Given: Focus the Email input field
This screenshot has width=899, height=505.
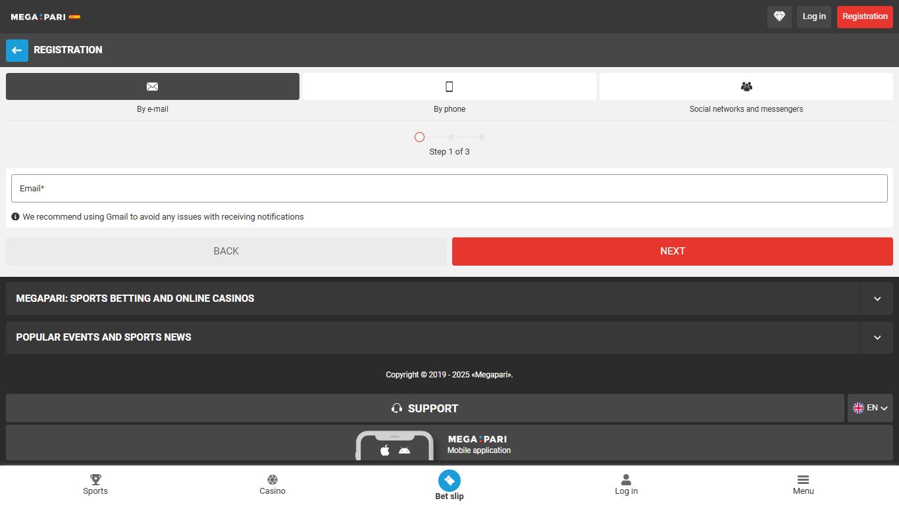Looking at the screenshot, I should click(449, 188).
